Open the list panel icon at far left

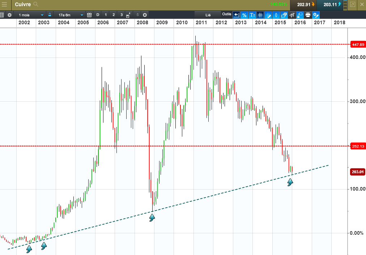(2, 15)
